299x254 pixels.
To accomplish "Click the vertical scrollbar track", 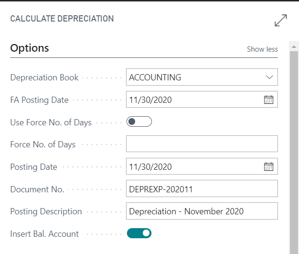I will pyautogui.click(x=294, y=152).
